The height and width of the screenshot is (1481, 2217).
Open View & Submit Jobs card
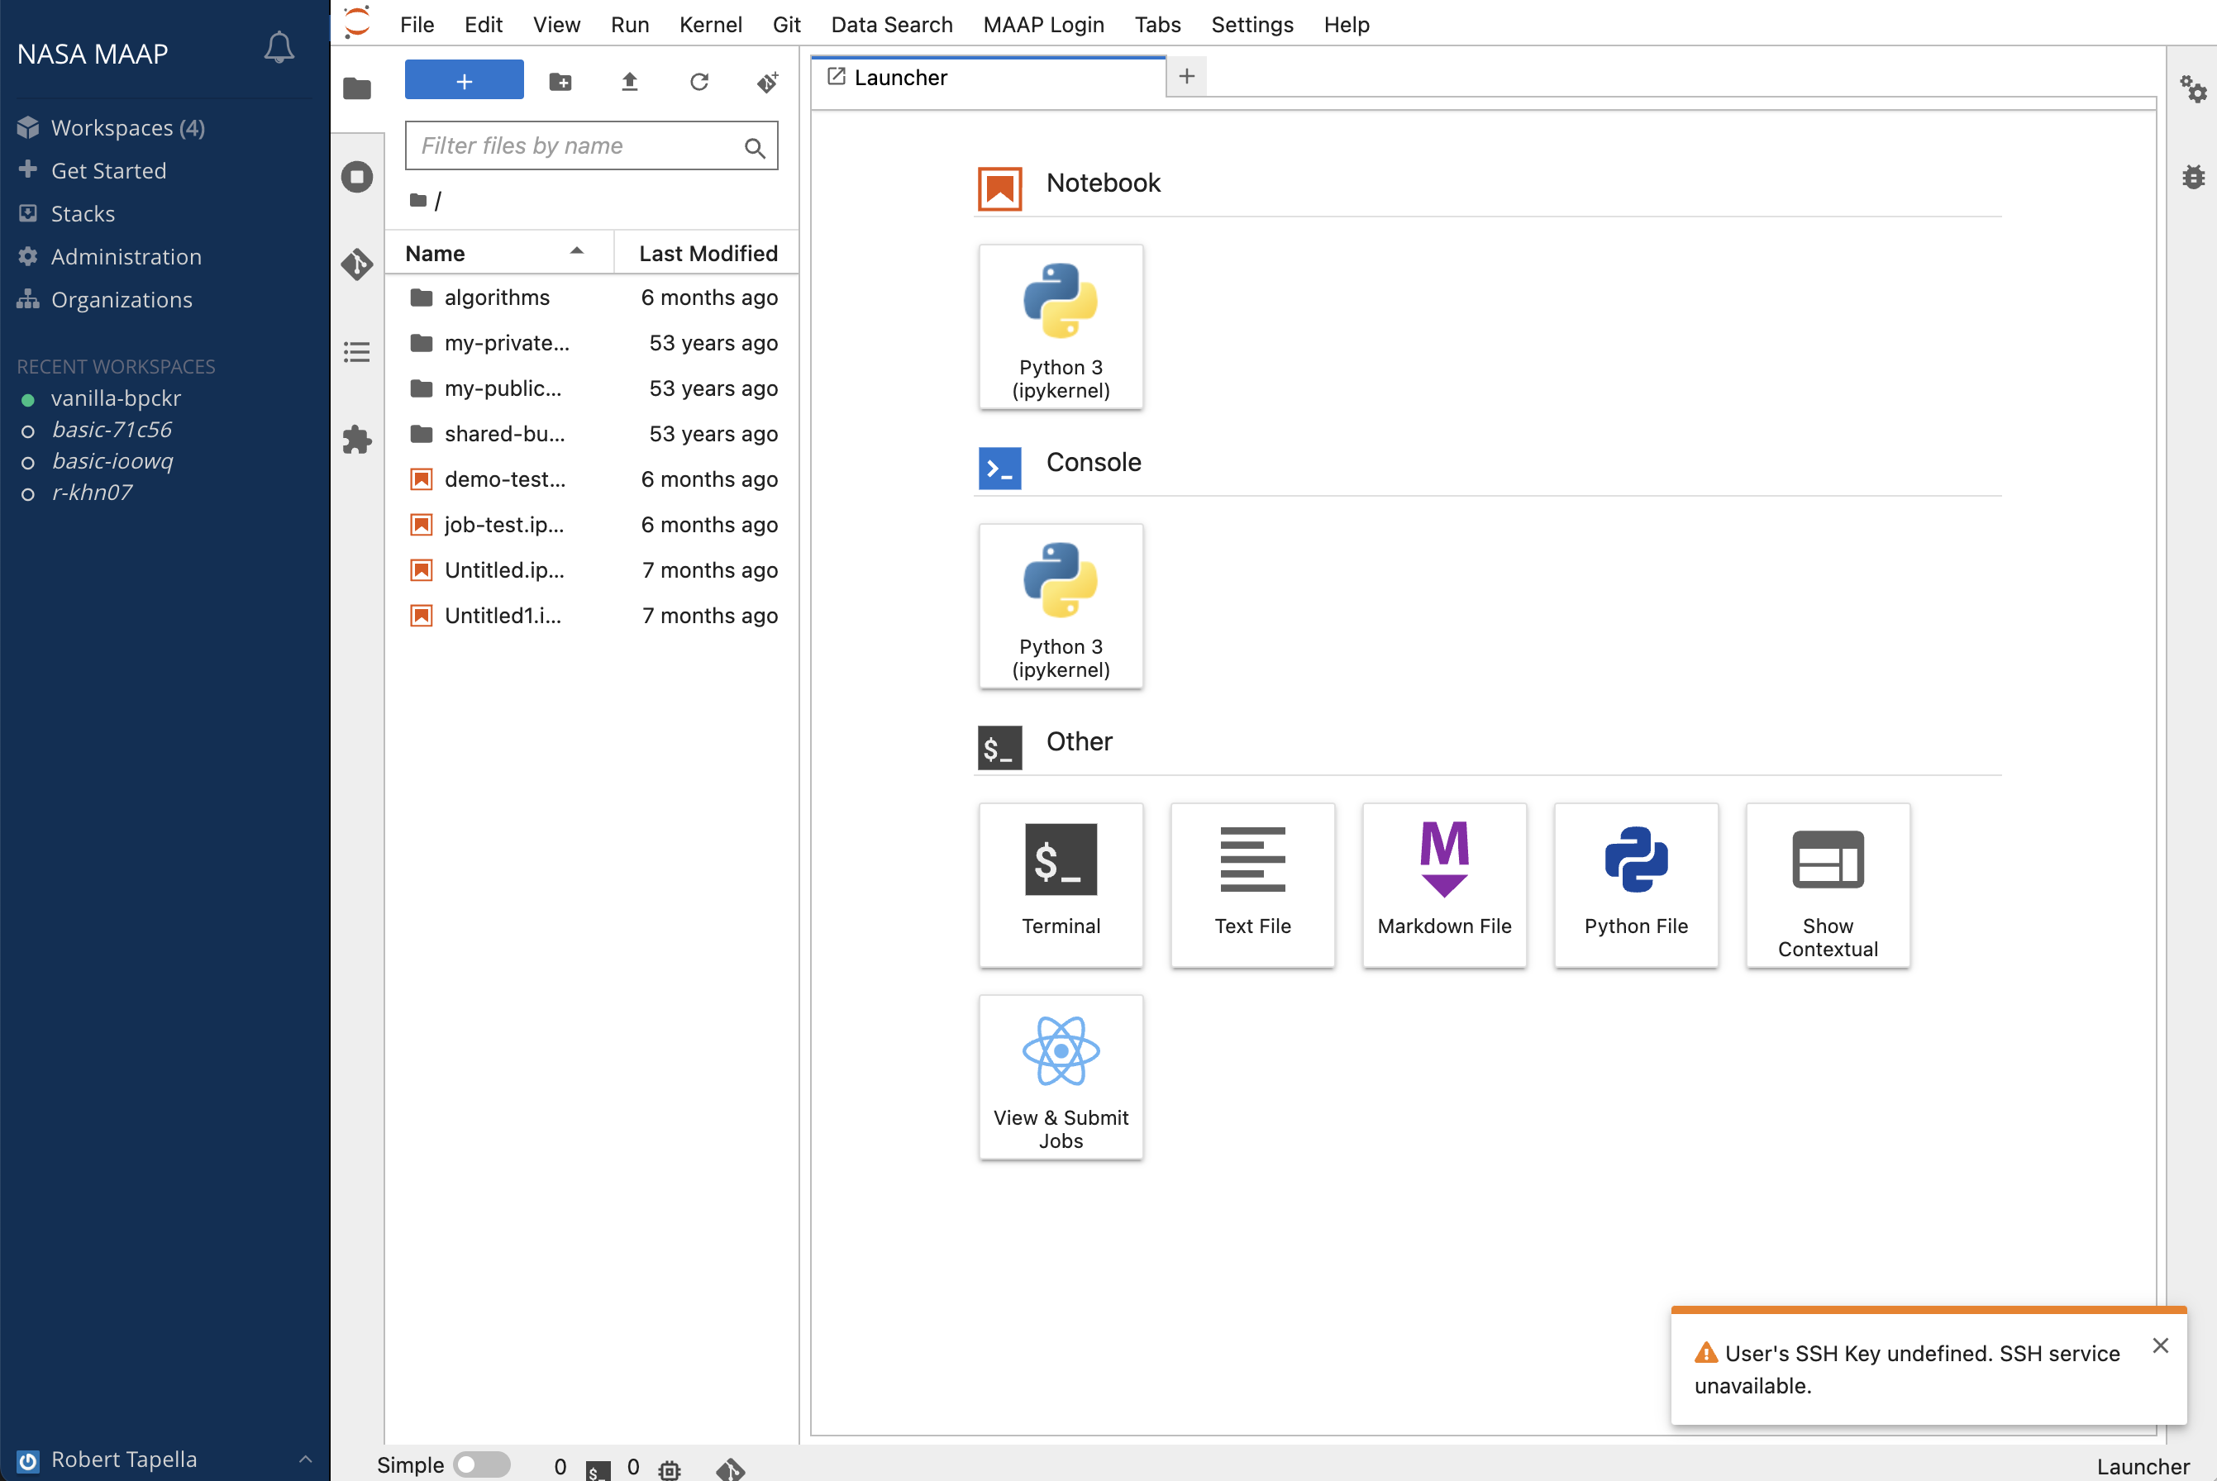click(x=1060, y=1077)
